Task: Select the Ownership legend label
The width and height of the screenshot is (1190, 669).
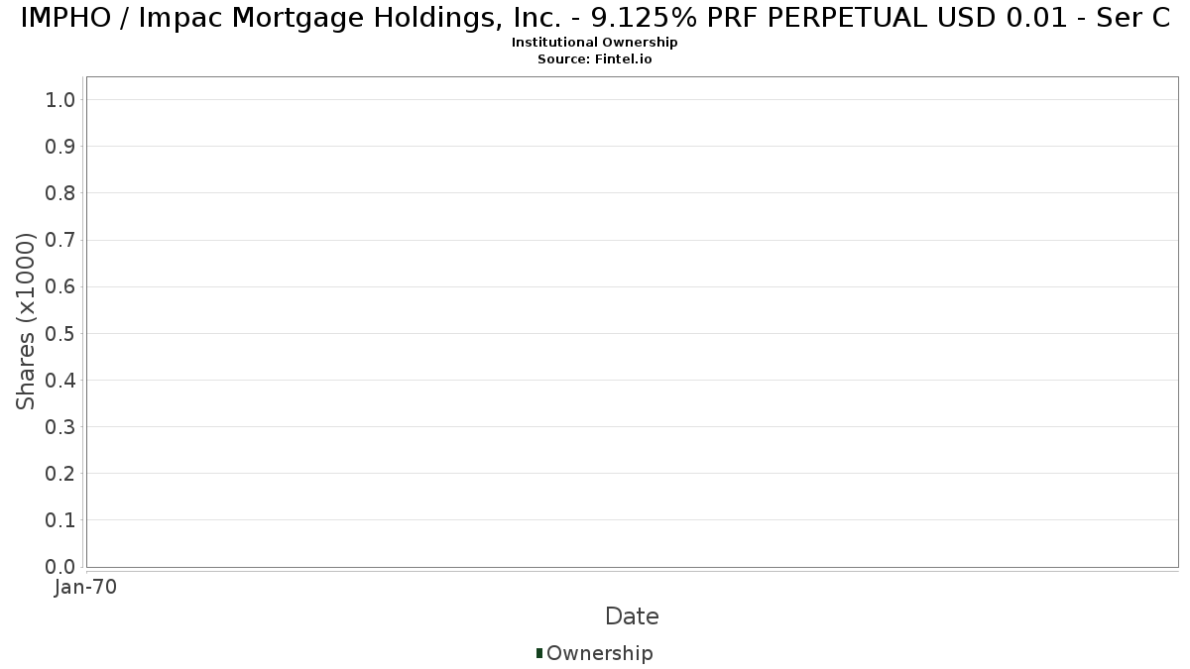Action: pyautogui.click(x=600, y=653)
